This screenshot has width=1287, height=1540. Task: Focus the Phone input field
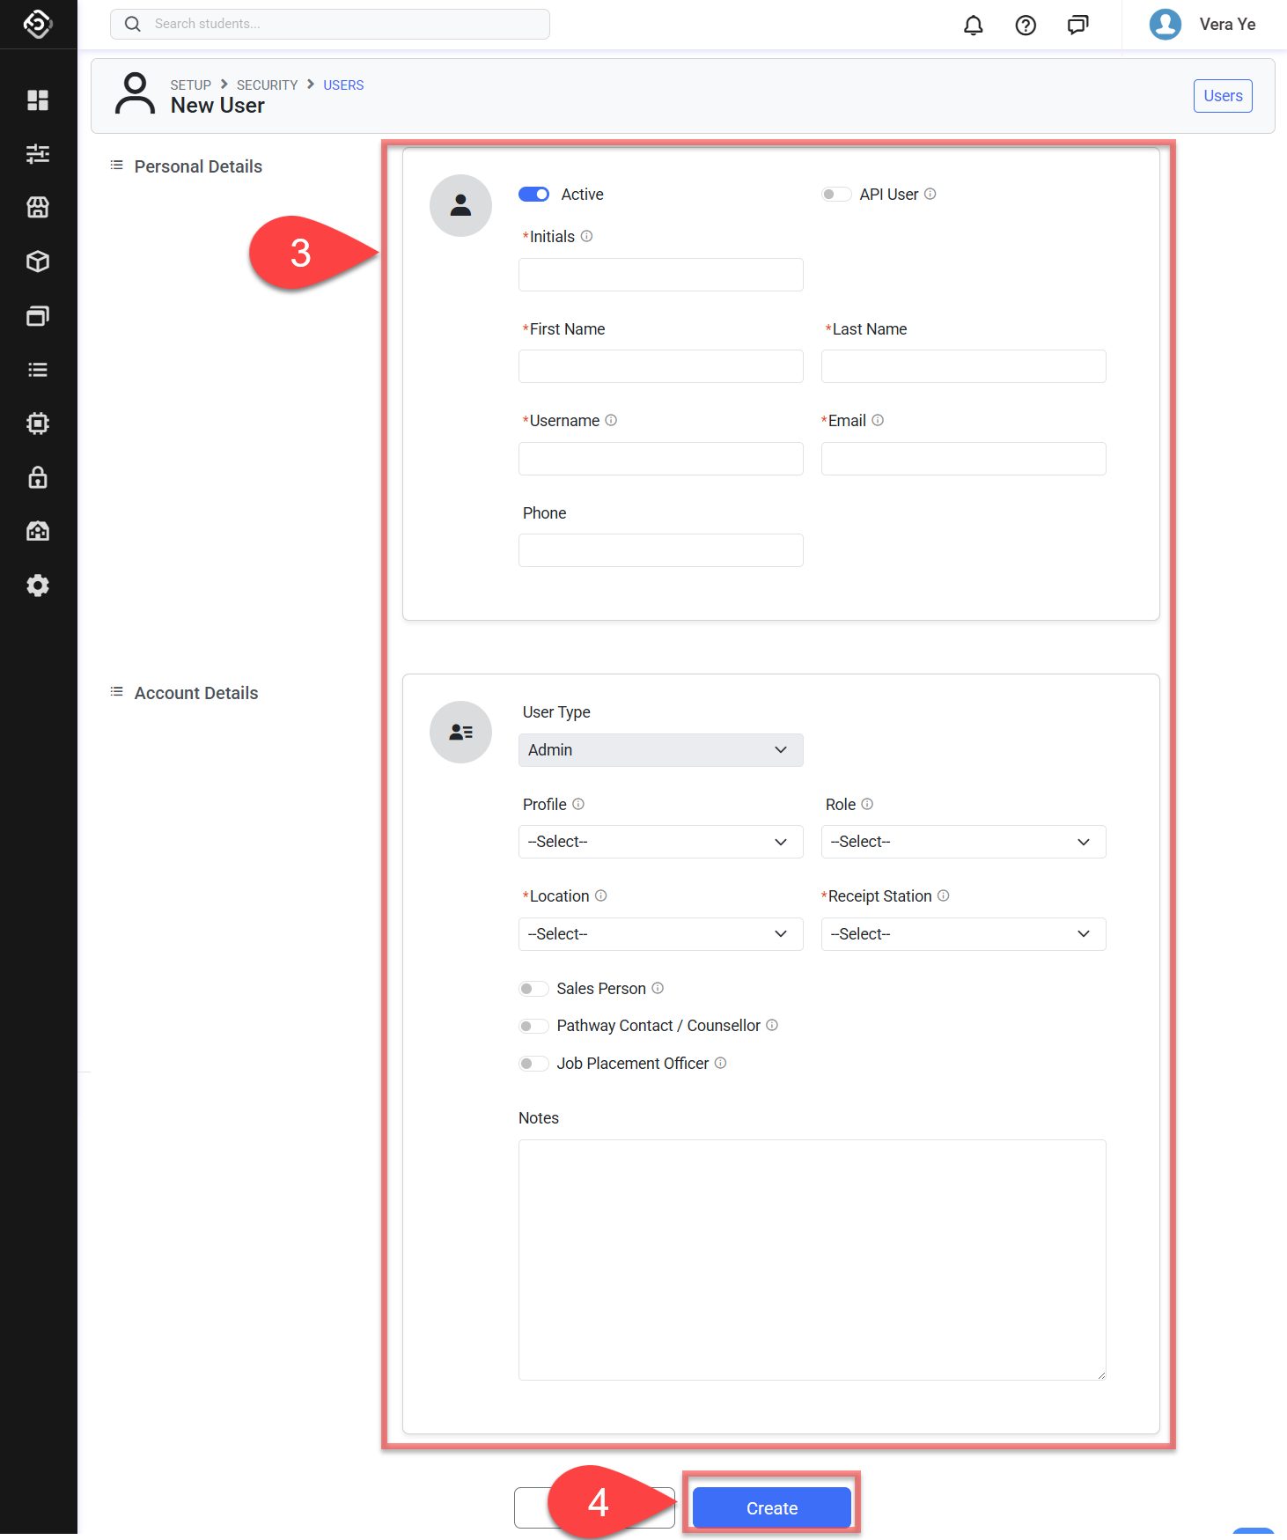[660, 550]
